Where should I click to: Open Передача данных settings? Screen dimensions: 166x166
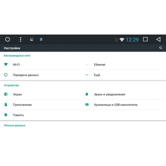(x=42, y=75)
